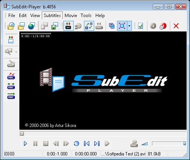Expand the fullscreen button dropdown arrow
Image resolution: width=190 pixels, height=160 pixels.
(x=129, y=26)
